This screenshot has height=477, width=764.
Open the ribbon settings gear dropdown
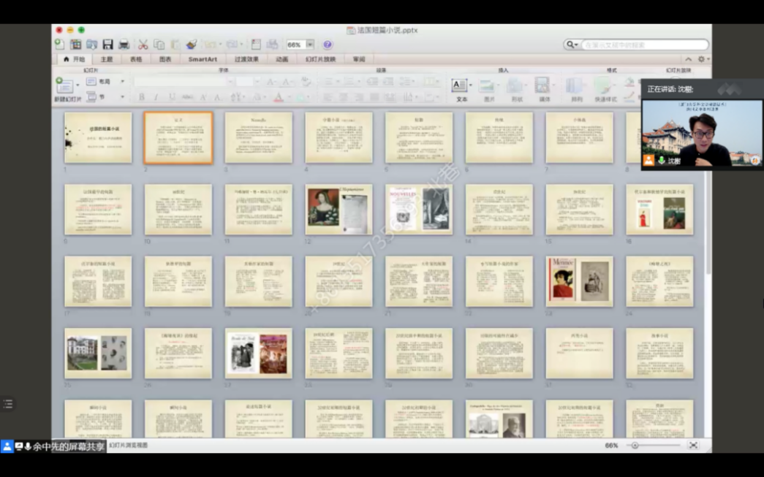(703, 59)
